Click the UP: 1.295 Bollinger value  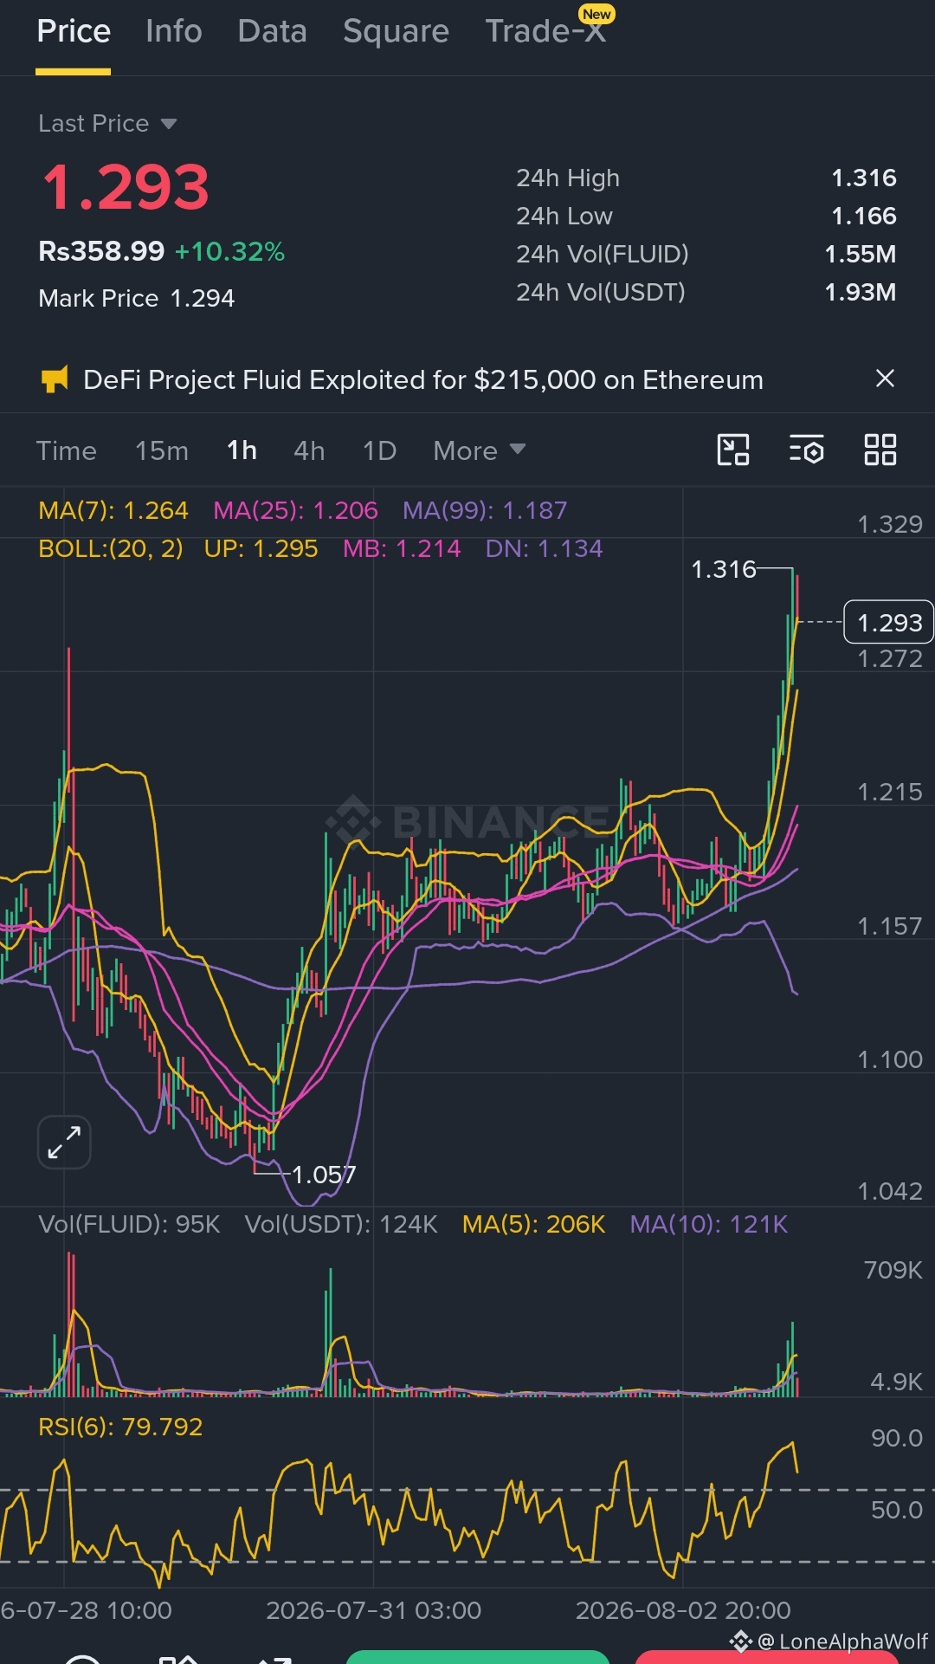click(261, 549)
